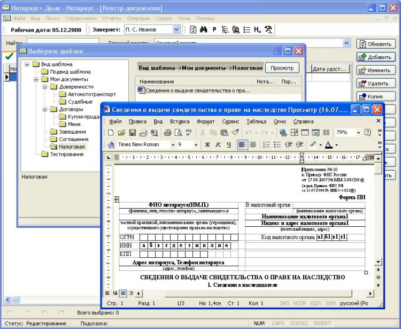Click the Insert Table icon in Word
The width and height of the screenshot is (401, 329).
click(305, 133)
